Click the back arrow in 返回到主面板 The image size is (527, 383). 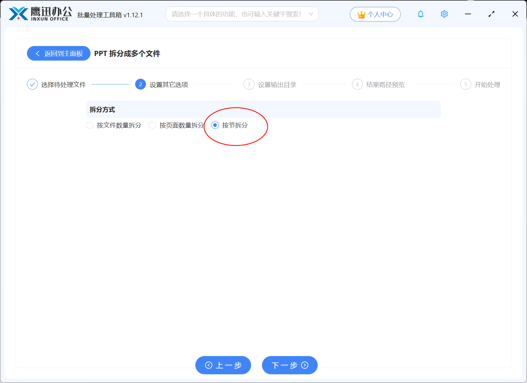38,53
